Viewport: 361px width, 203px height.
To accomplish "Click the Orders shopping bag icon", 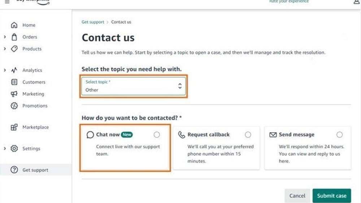I will click(14, 37).
